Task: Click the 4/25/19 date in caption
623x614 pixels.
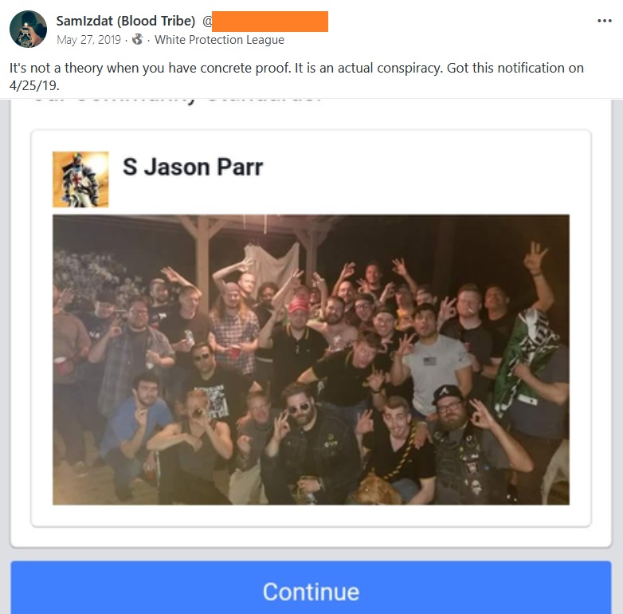Action: [33, 85]
